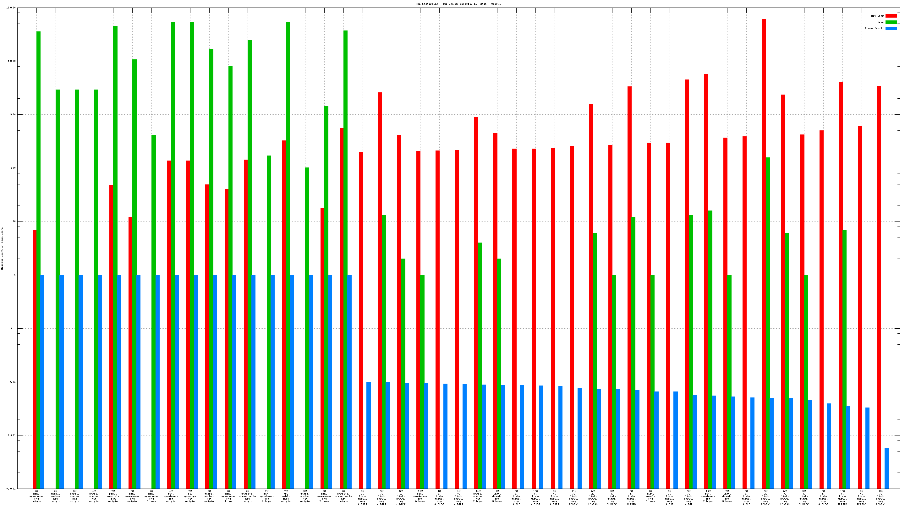Click the dnsbl-3.uceprotect.net origin label

coord(247,496)
